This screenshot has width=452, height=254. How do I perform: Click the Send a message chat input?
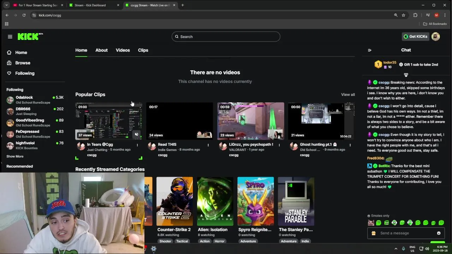(406, 233)
